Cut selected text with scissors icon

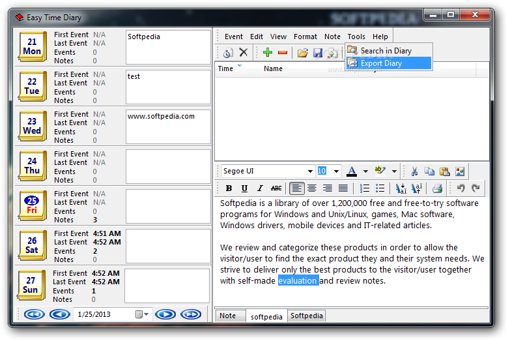click(414, 171)
